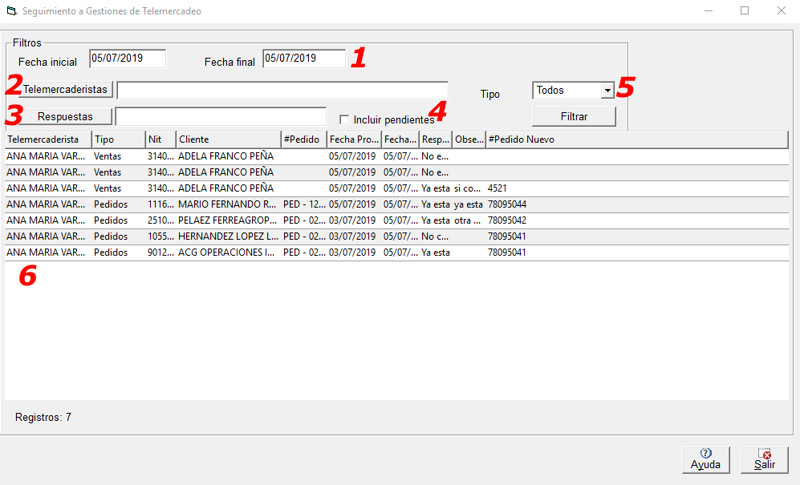Image resolution: width=800 pixels, height=485 pixels.
Task: Click the Telemercaderistas text field
Action: click(282, 90)
